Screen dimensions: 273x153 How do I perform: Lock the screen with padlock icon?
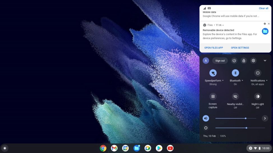point(244,61)
